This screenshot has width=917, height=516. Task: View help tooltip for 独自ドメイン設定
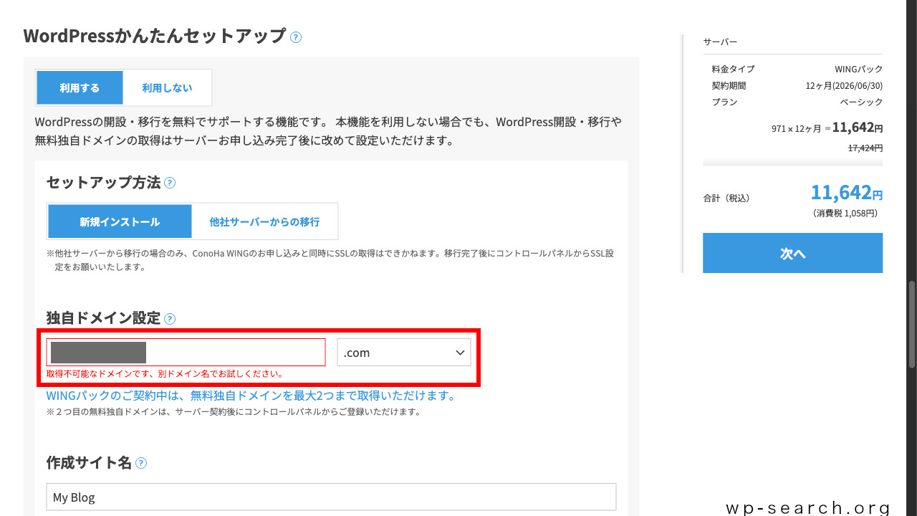[x=170, y=318]
